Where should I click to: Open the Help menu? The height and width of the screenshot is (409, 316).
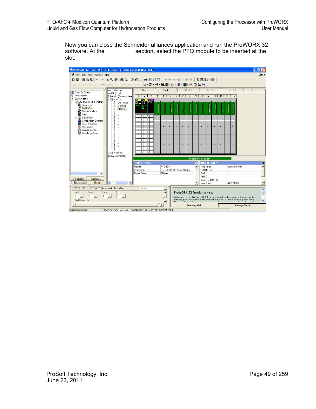pos(107,75)
